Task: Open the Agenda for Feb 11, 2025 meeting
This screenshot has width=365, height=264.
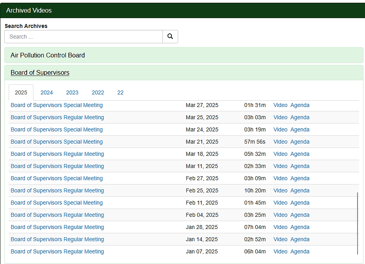Action: (300, 203)
